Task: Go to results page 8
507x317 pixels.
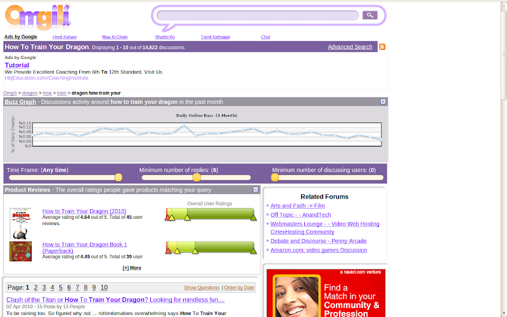Action: click(x=86, y=288)
